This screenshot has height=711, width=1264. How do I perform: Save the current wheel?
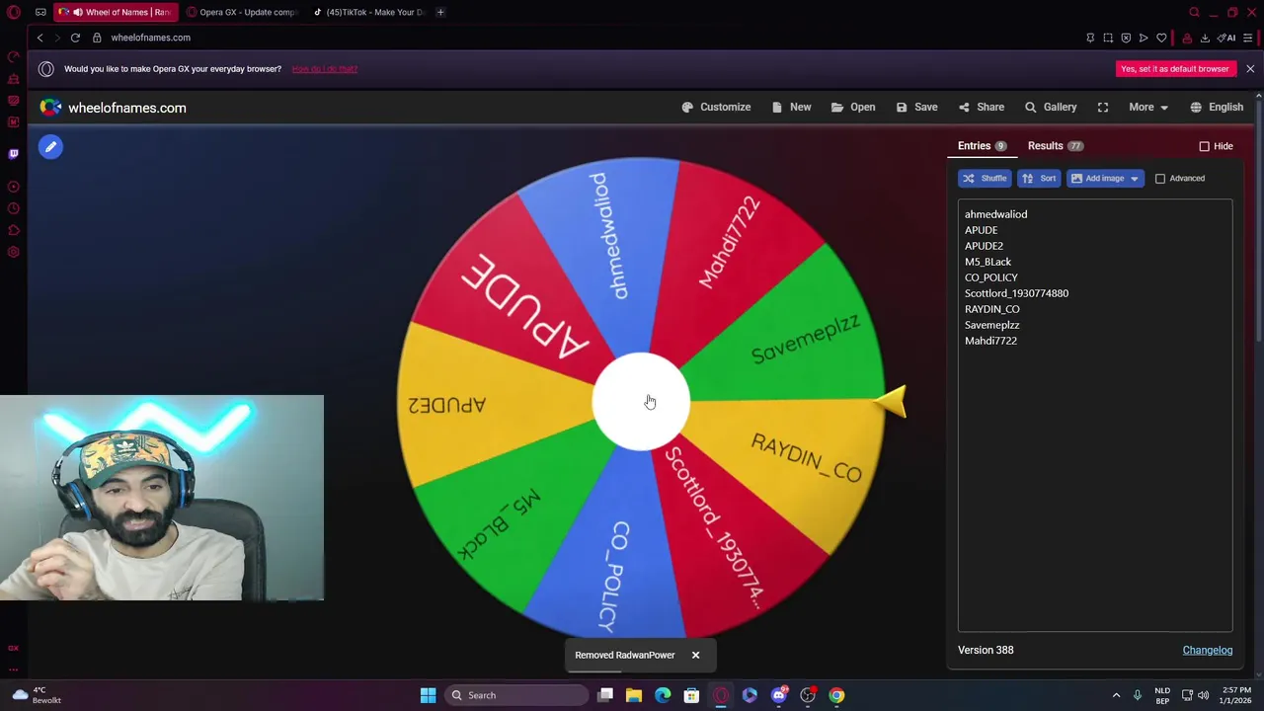[916, 107]
